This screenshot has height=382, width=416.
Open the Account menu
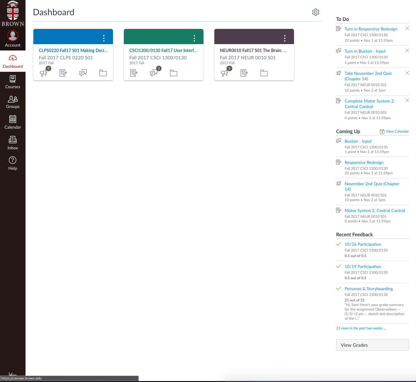tap(12, 39)
